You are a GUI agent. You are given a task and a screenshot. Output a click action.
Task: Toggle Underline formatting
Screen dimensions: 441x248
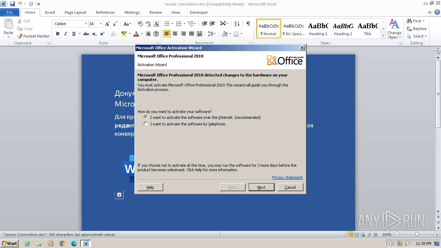74,34
